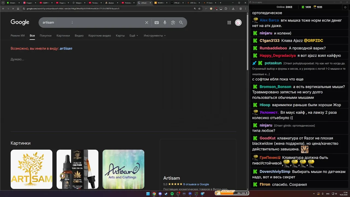
Task: Open Chrome home page button
Action: pos(18,8)
